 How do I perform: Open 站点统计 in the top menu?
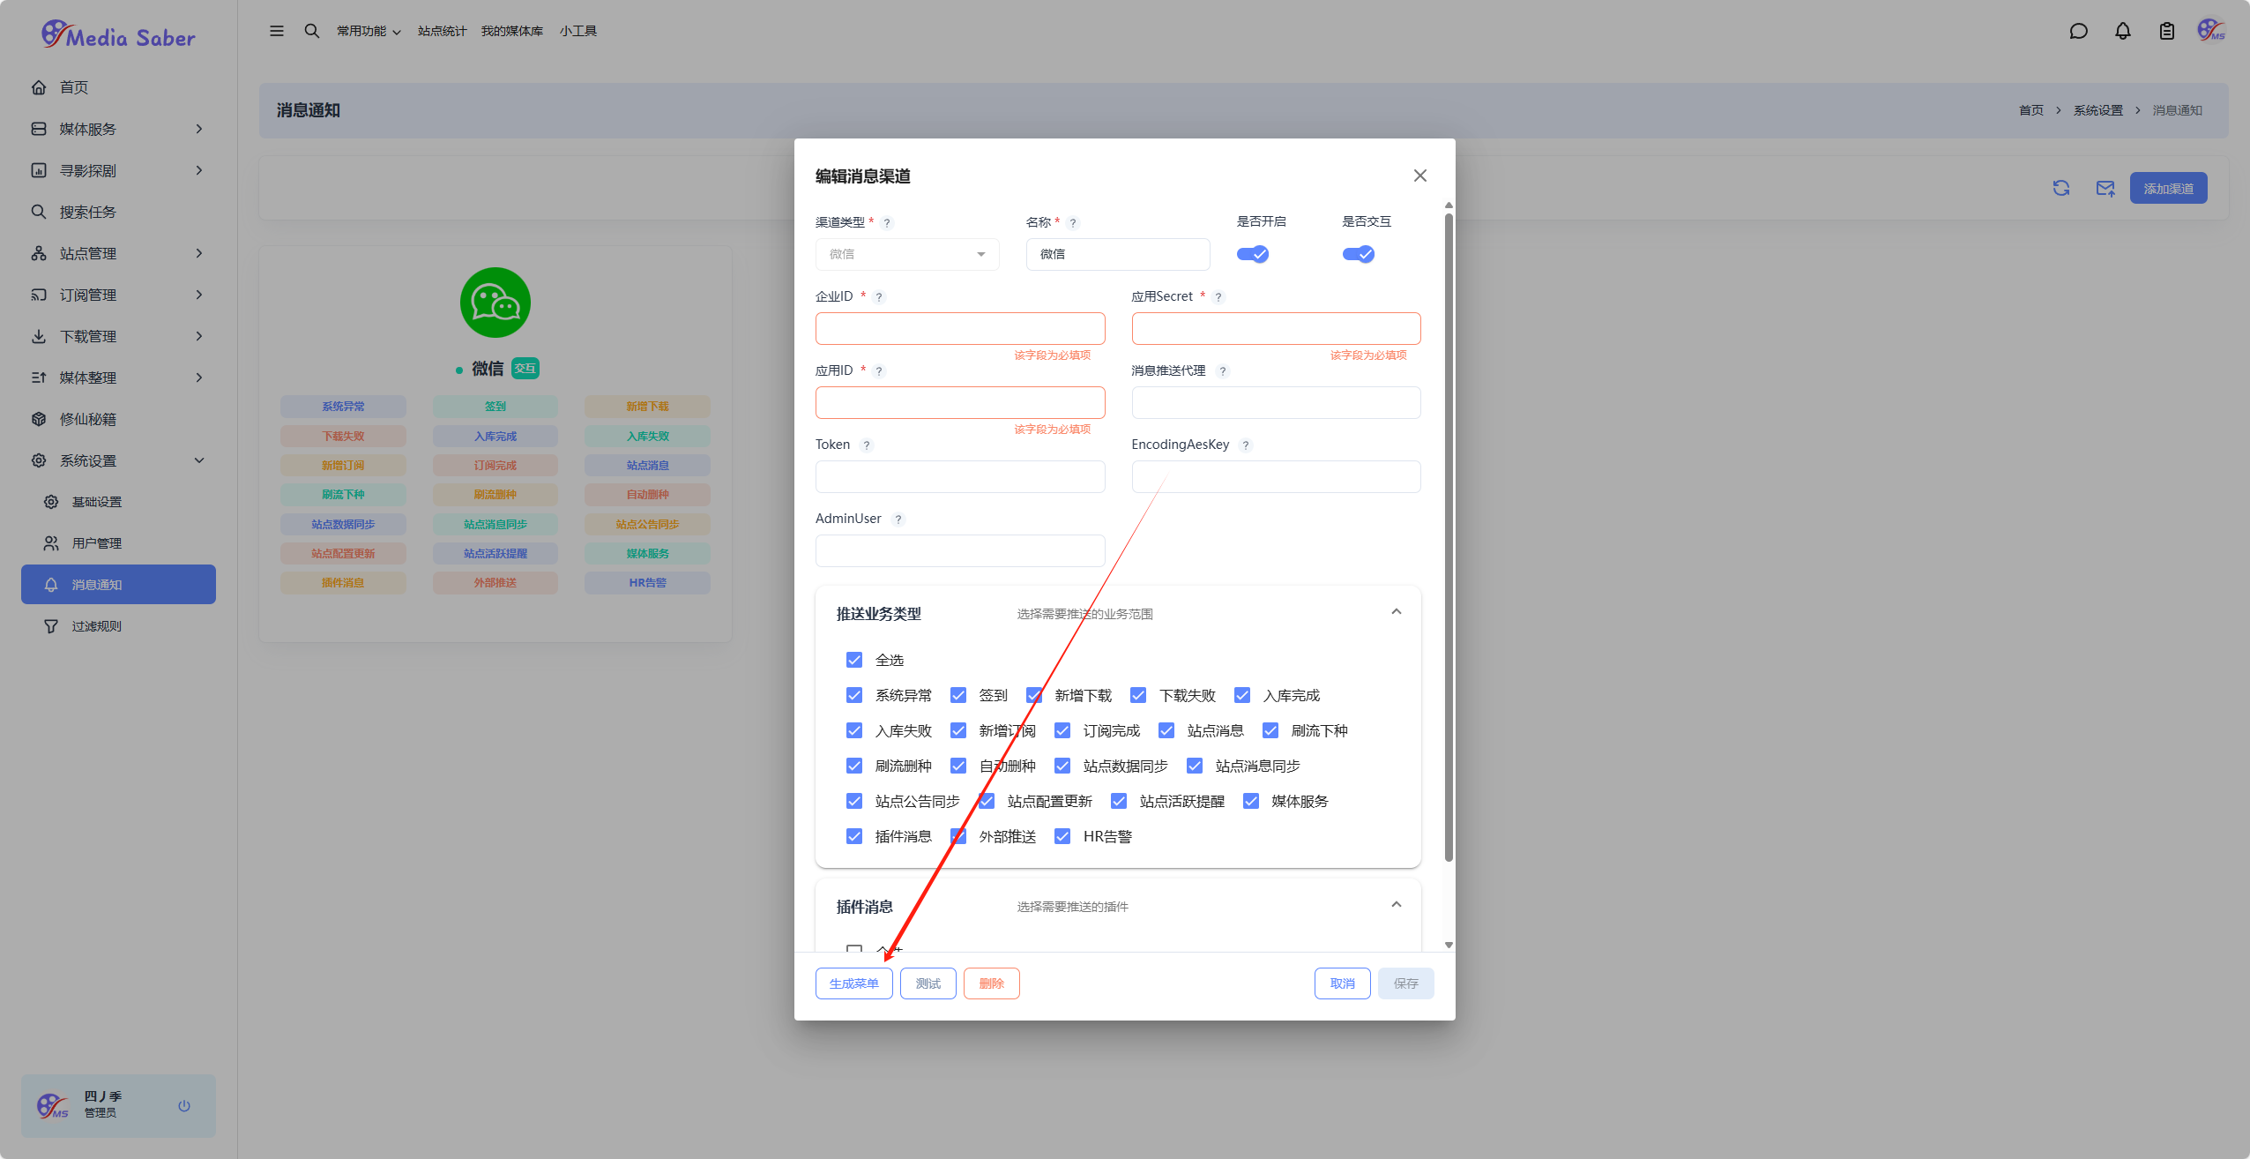click(442, 31)
